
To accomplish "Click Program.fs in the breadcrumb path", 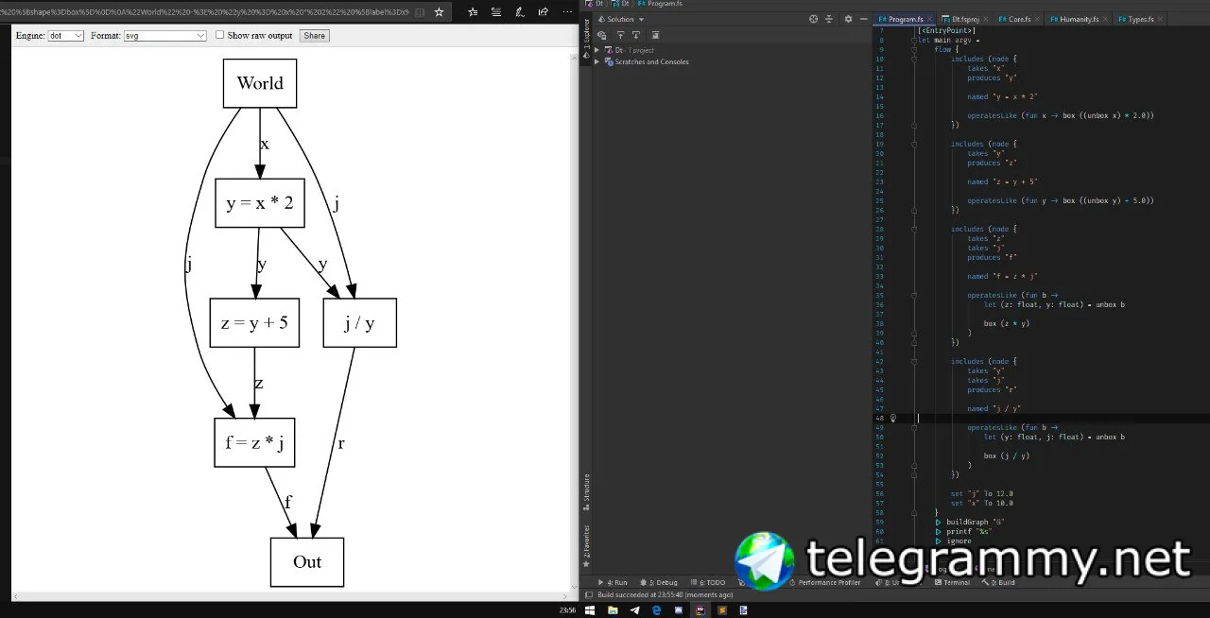I will click(665, 4).
